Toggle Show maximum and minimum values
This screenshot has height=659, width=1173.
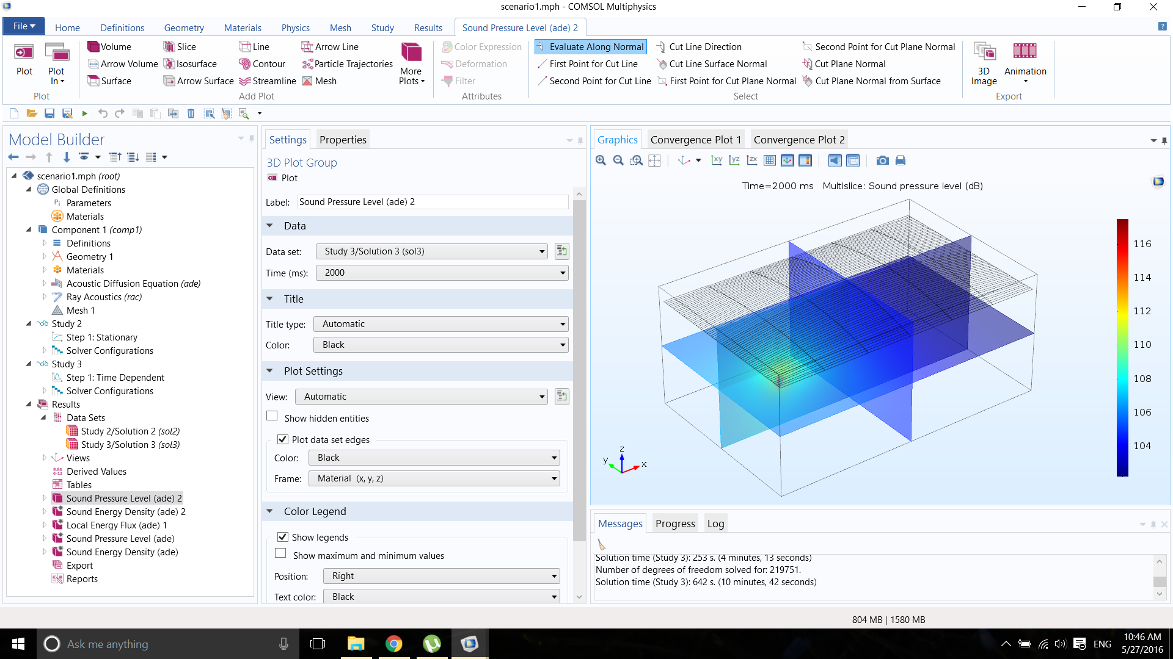(281, 554)
